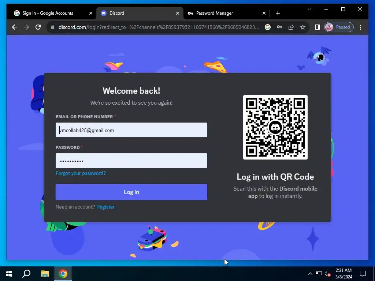375x281 pixels.
Task: Go back to the previous page
Action: pos(15,27)
